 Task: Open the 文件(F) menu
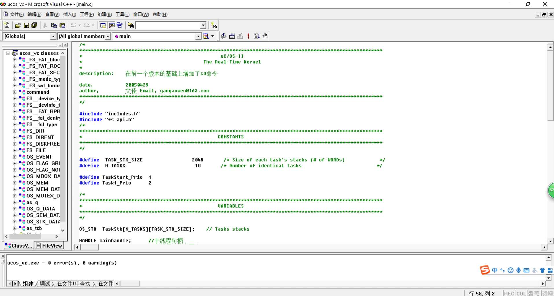point(17,14)
